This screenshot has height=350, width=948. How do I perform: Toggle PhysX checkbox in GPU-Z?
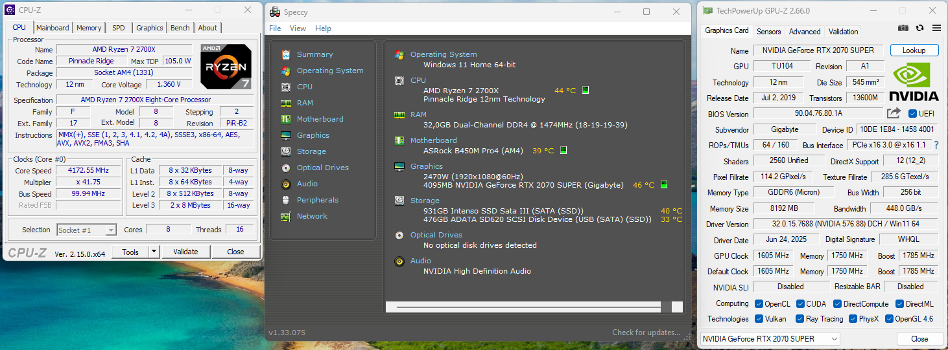click(853, 319)
